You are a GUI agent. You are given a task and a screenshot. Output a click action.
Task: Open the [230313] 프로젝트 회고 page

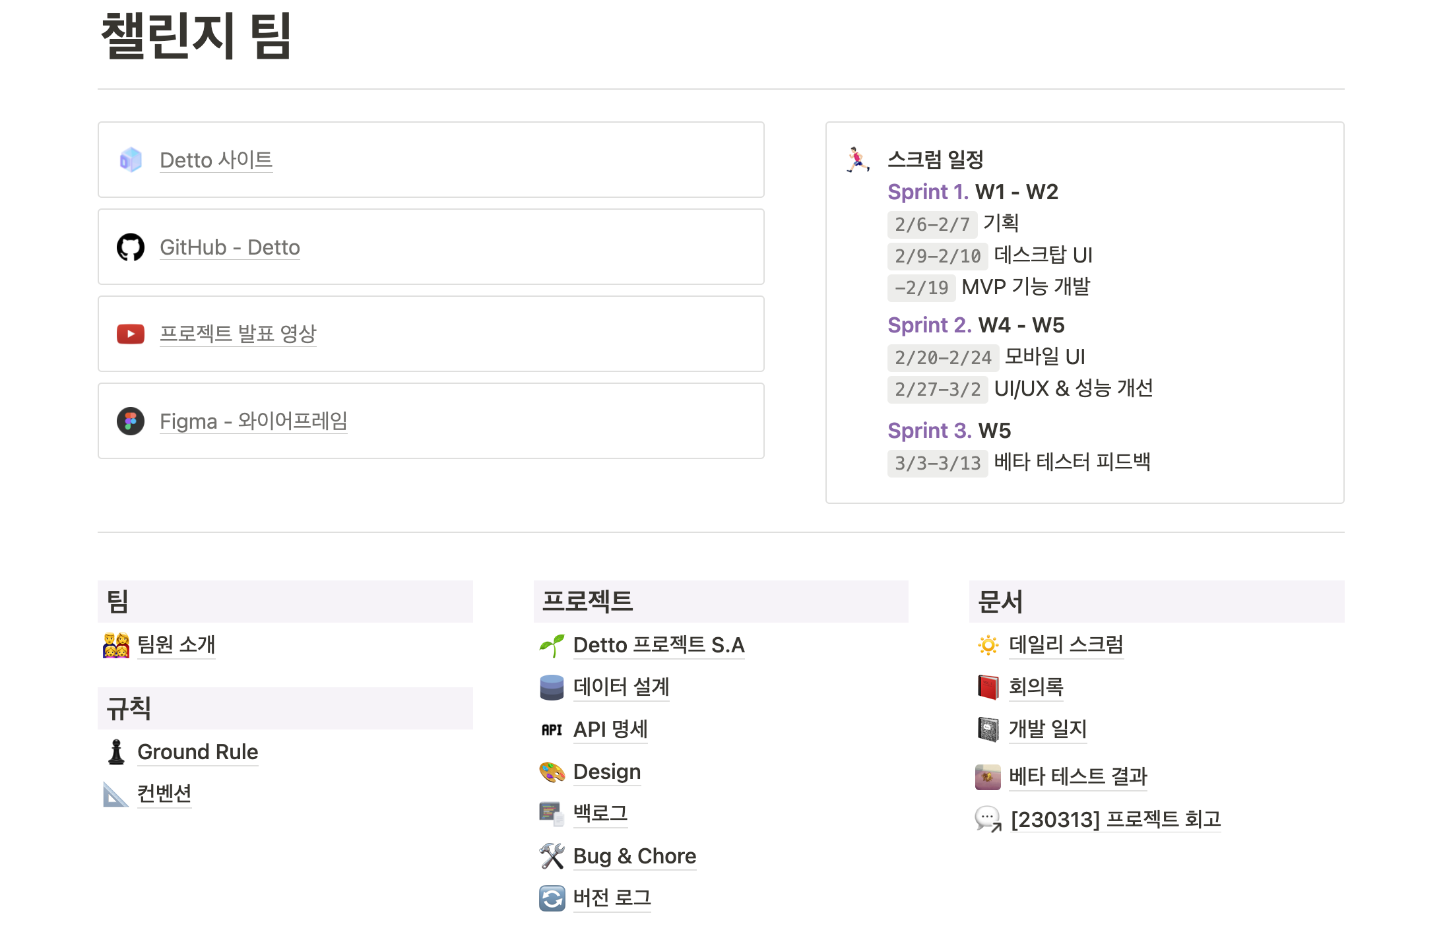click(x=1115, y=819)
